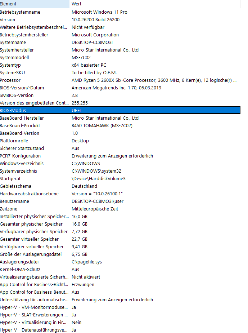The image size is (248, 333).
Task: Select the Systemtyp row
Action: point(120,65)
